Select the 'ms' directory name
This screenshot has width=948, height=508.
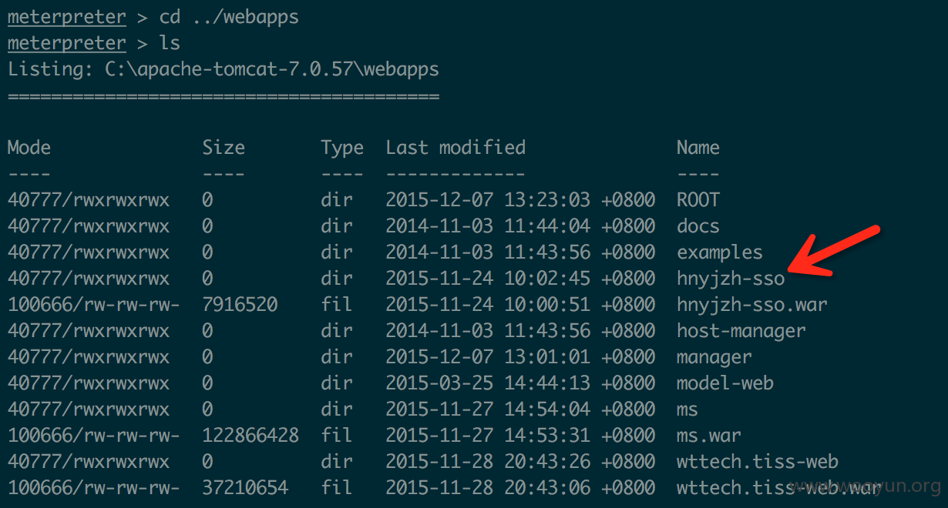[687, 410]
